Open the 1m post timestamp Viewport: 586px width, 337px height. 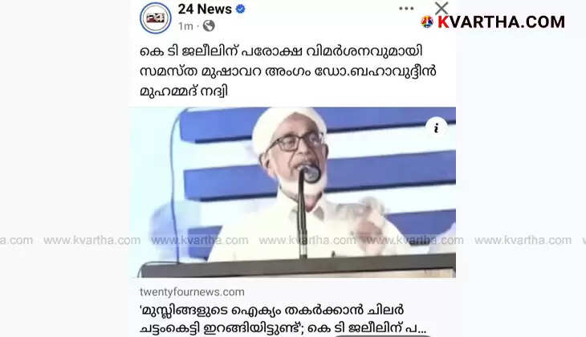(x=185, y=26)
